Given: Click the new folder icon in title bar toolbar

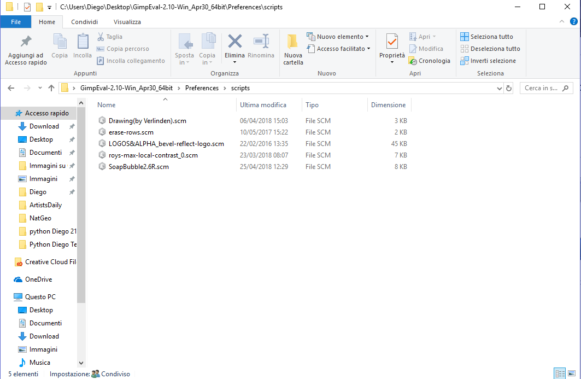Looking at the screenshot, I should point(39,7).
